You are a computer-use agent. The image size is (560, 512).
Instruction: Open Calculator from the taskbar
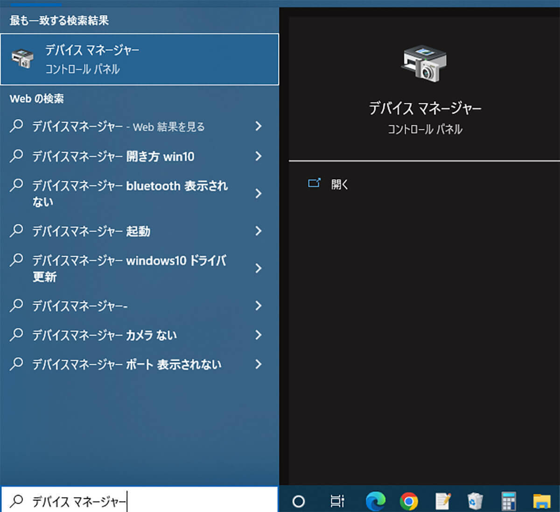508,501
